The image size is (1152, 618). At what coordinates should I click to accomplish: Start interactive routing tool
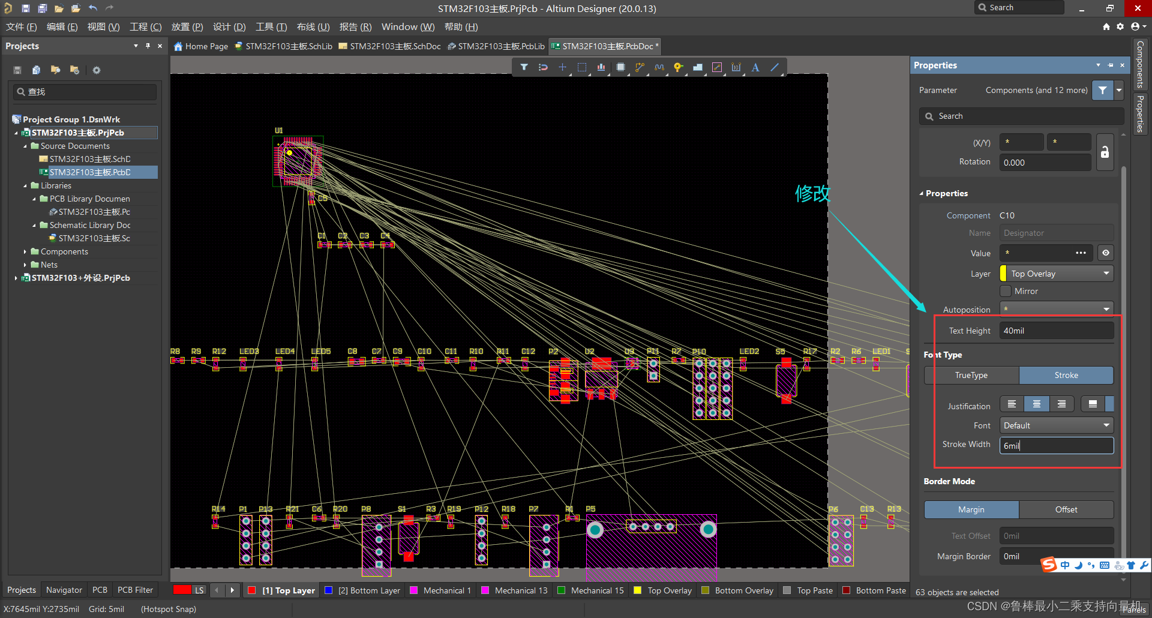click(x=640, y=67)
